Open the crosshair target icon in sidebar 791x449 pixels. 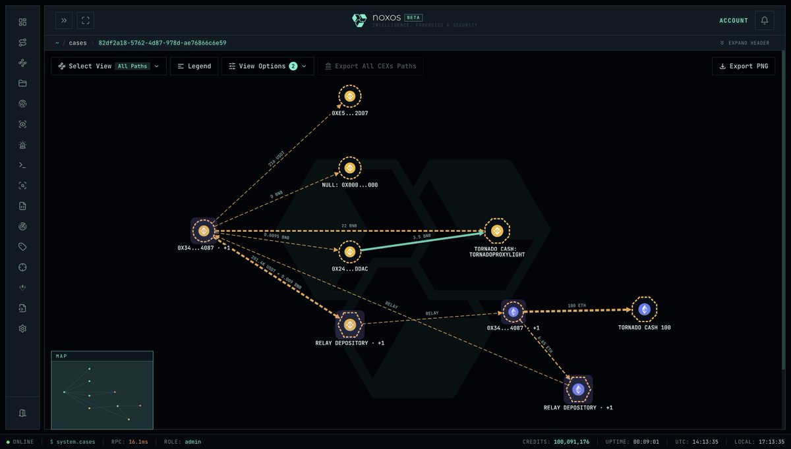22,267
